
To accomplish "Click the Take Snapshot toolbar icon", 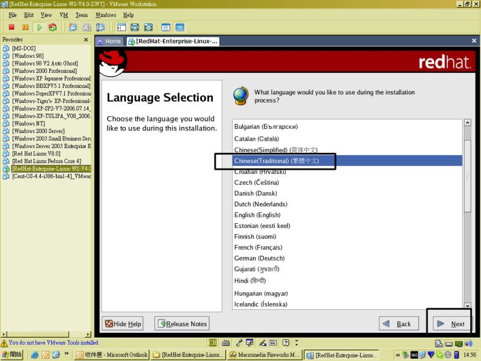I will pyautogui.click(x=73, y=27).
